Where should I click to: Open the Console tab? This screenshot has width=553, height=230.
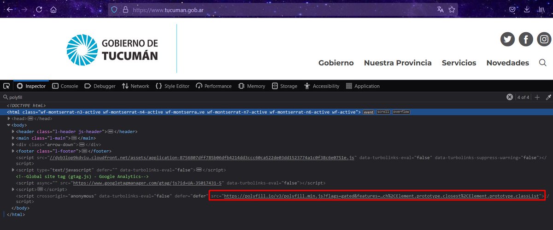click(x=65, y=86)
